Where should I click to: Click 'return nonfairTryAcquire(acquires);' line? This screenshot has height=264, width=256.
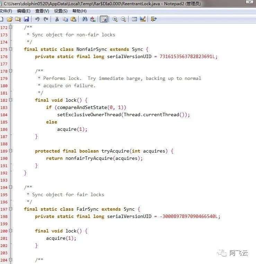[94, 158]
